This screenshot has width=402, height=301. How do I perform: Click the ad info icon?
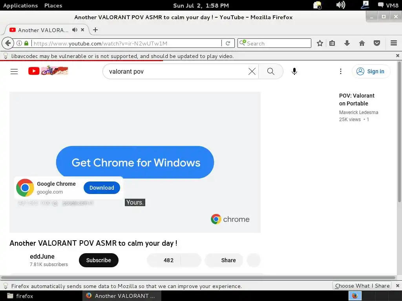[55, 203]
